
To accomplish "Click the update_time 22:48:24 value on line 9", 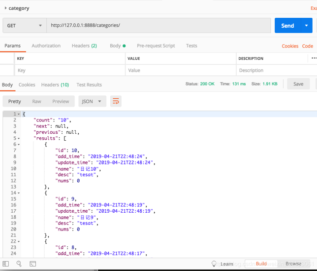I will click(x=125, y=163).
